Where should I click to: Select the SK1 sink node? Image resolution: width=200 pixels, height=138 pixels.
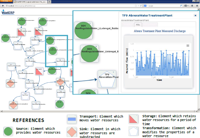[10, 84]
